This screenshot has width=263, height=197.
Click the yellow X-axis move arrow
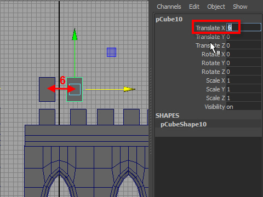[x=129, y=89]
